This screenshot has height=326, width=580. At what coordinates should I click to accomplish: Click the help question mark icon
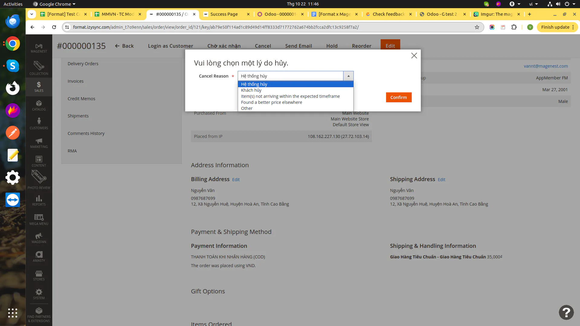coord(566,312)
